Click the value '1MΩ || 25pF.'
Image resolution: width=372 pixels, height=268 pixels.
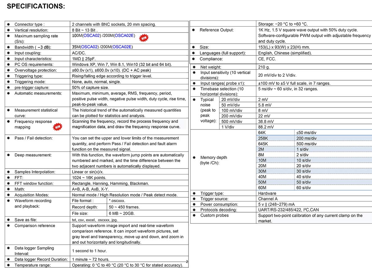[x=84, y=59]
